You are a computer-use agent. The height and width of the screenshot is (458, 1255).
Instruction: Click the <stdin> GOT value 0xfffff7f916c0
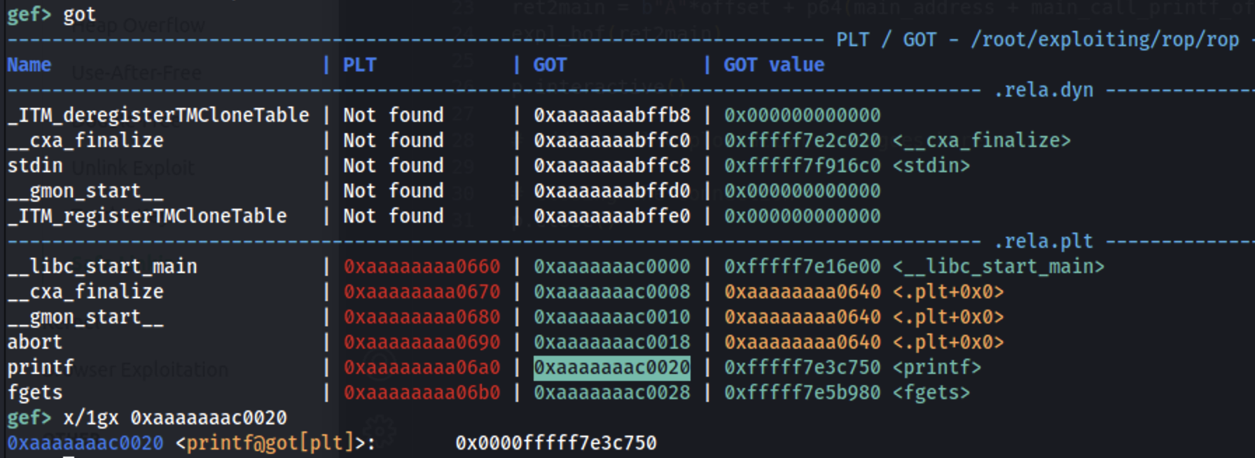(x=802, y=166)
